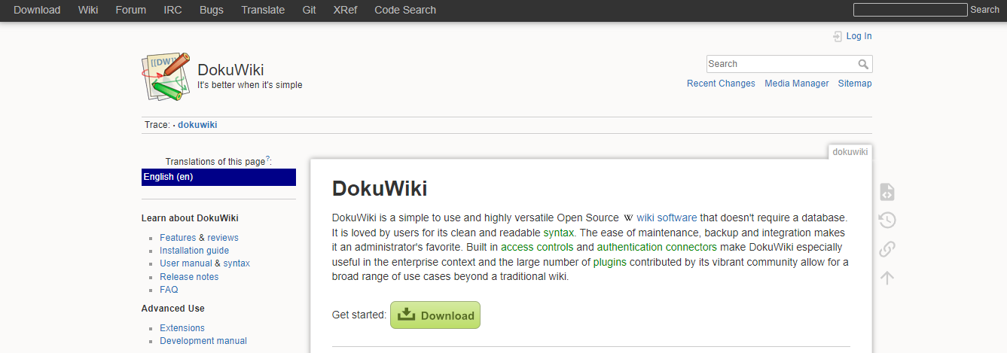Screen dimensions: 1007x353
Task: Open the Show pagesource icon
Action: coord(887,192)
